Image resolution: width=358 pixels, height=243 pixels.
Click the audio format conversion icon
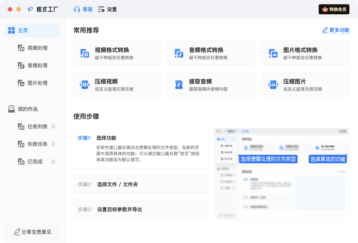coord(179,53)
